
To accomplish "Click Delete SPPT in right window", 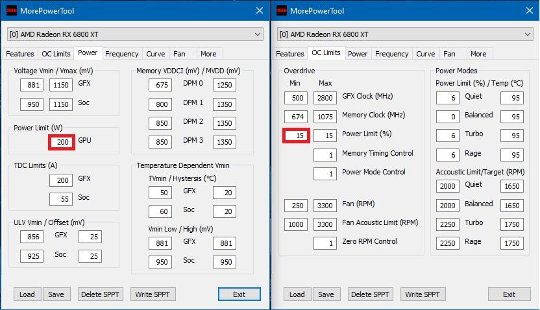I will 370,294.
